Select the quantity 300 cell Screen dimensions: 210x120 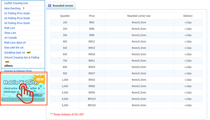(65, 35)
